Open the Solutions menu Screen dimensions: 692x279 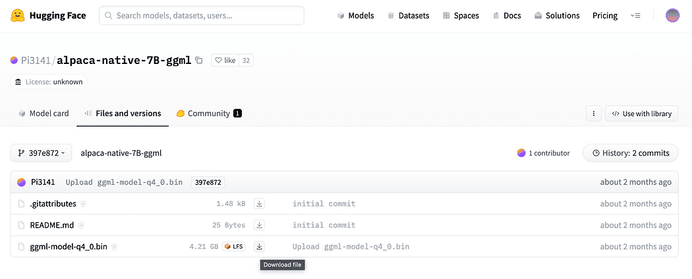pyautogui.click(x=557, y=15)
